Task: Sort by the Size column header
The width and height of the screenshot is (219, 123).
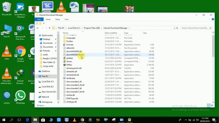Action: point(149,33)
